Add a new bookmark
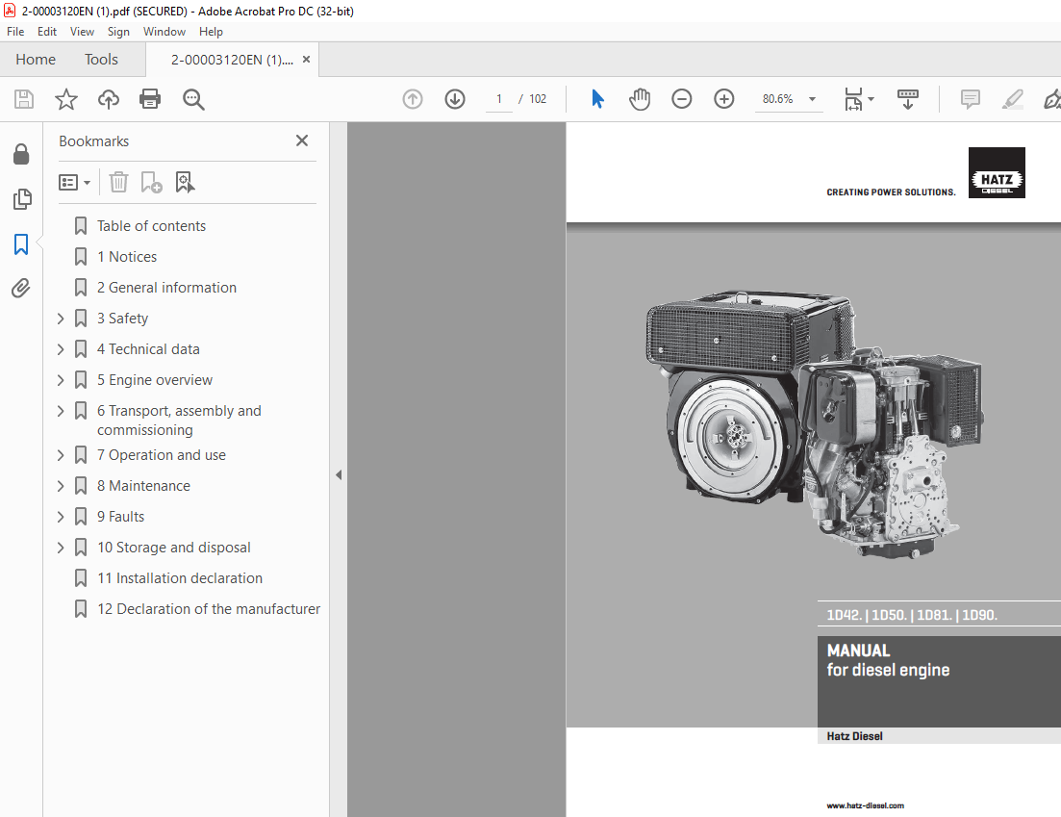The height and width of the screenshot is (817, 1061). pos(151,182)
